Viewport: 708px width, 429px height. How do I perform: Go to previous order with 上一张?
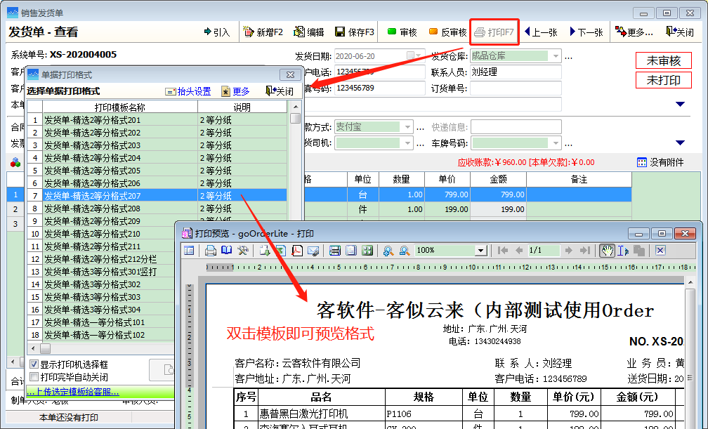tap(541, 32)
